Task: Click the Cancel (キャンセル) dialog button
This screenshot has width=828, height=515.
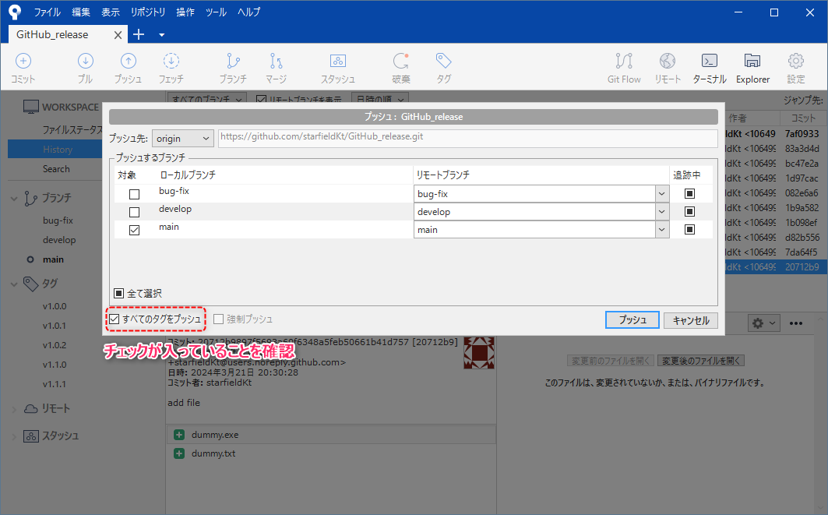Action: [x=691, y=321]
